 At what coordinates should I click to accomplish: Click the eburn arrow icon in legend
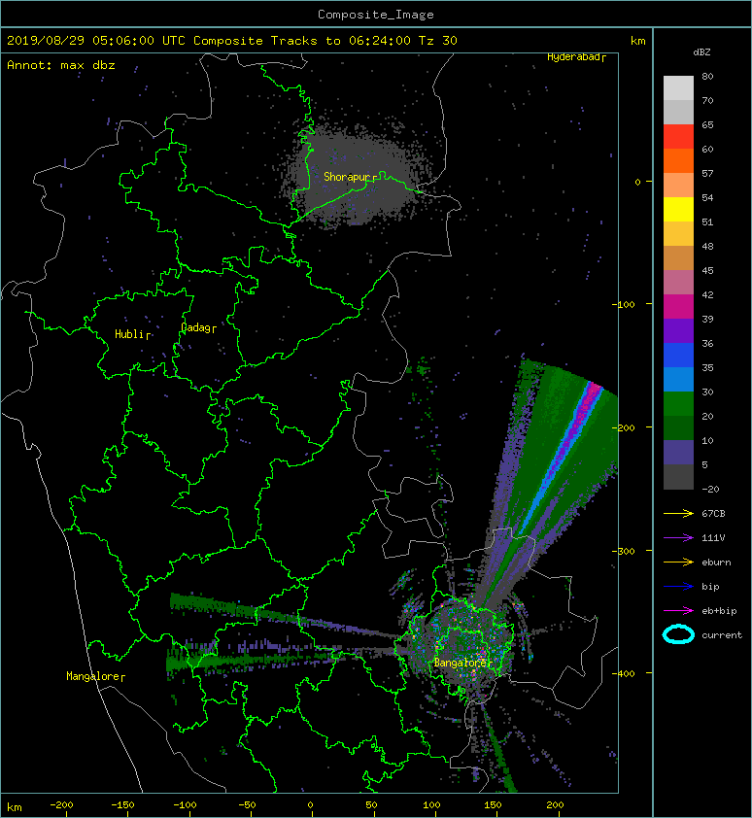coord(678,562)
